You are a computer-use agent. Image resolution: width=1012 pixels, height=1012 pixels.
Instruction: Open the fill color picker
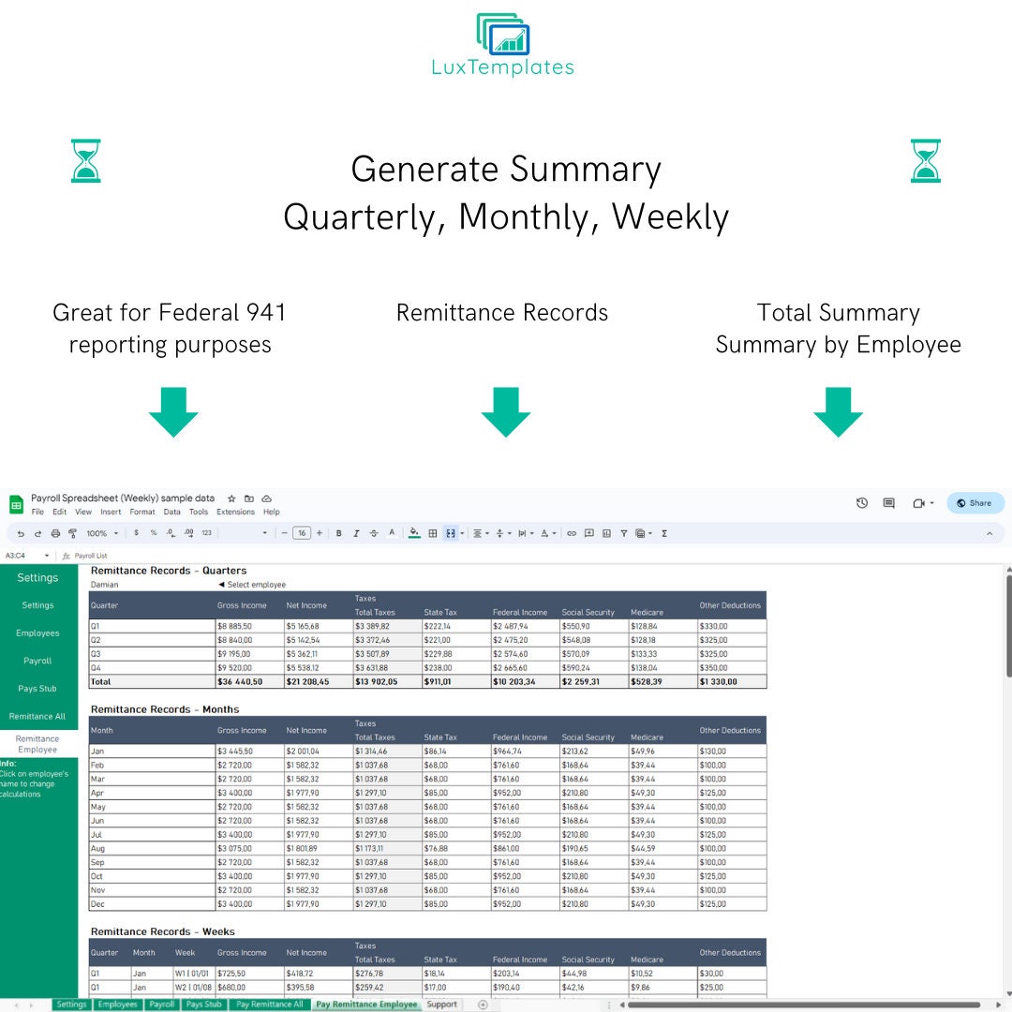point(414,533)
